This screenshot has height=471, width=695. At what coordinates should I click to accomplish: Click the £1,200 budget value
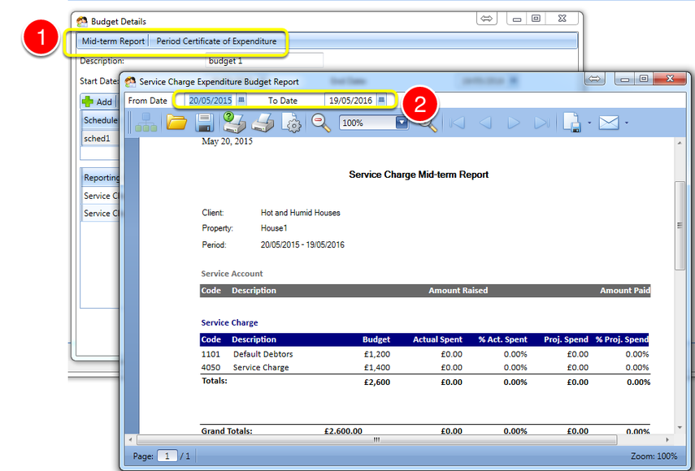(376, 354)
